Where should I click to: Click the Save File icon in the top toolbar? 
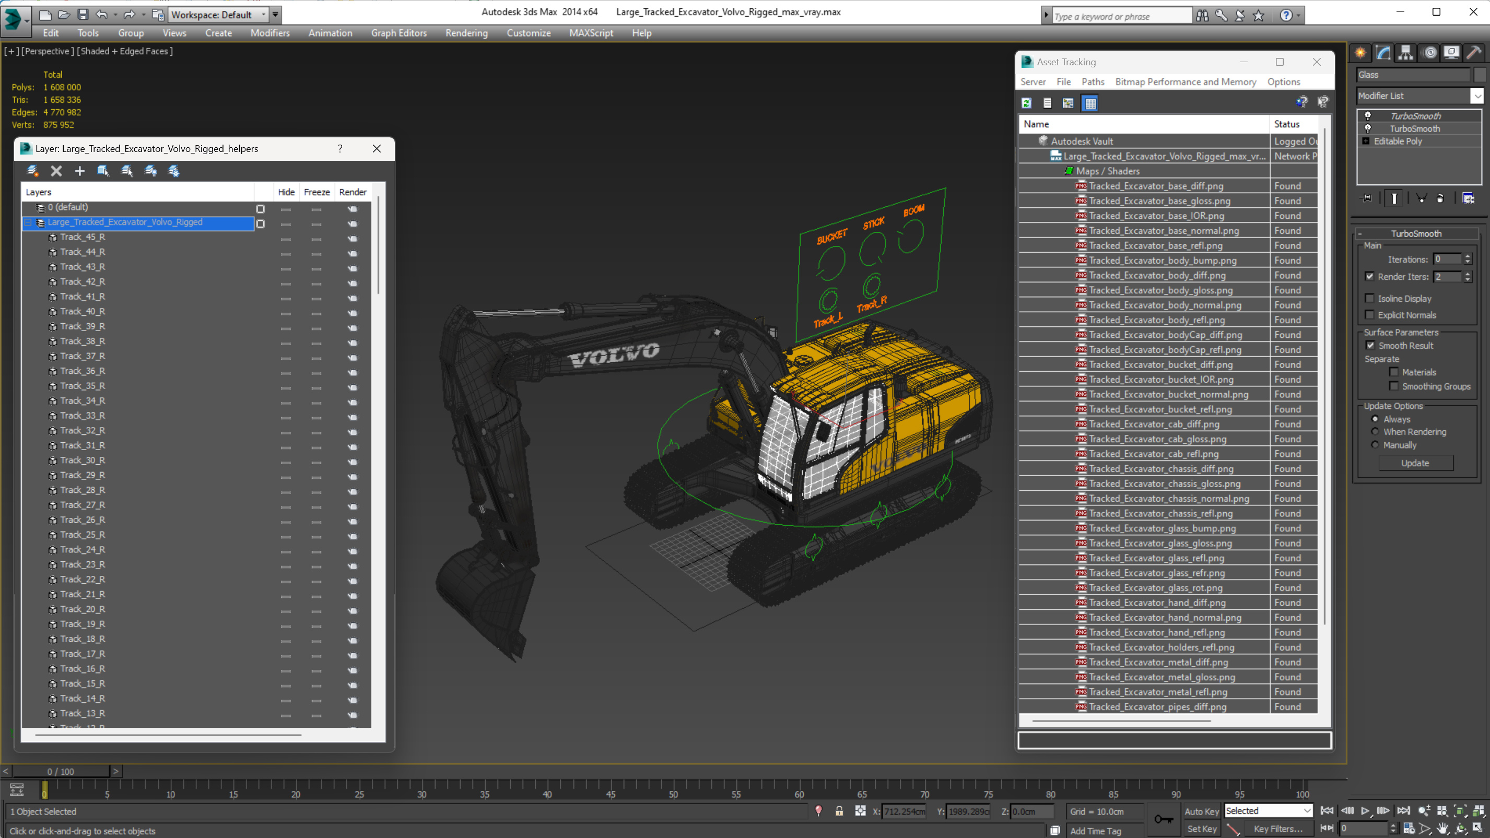pyautogui.click(x=83, y=15)
